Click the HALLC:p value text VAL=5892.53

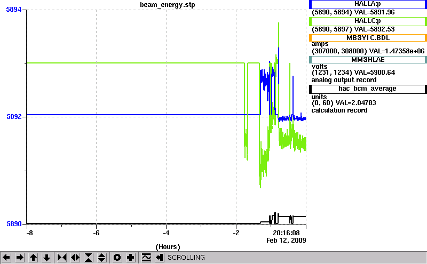pyautogui.click(x=375, y=29)
